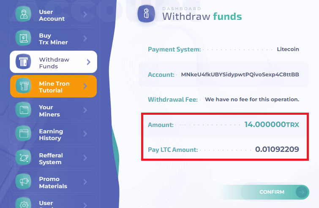Click the Withdraw Funds card icon

(23, 62)
